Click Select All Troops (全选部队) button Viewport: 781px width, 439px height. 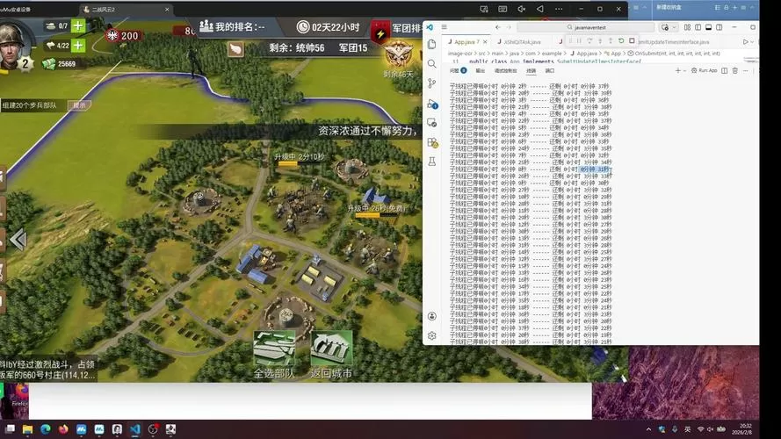click(274, 355)
